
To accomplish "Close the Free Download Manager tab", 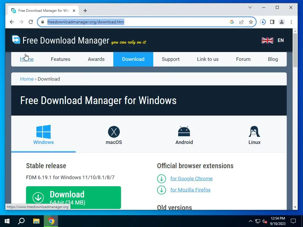I will coord(74,11).
